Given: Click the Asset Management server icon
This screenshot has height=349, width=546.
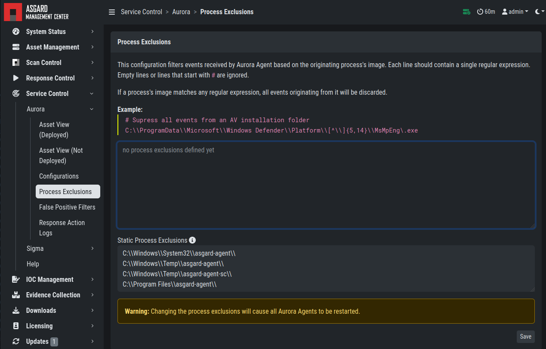Looking at the screenshot, I should 16,47.
